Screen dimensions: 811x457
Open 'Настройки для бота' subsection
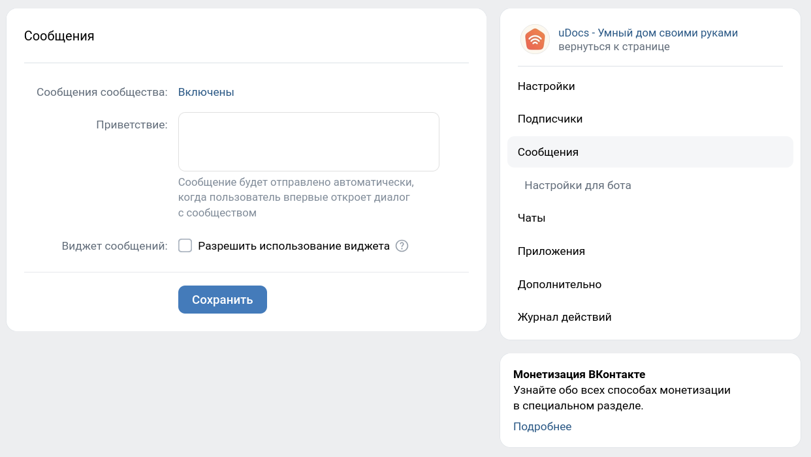pos(577,185)
